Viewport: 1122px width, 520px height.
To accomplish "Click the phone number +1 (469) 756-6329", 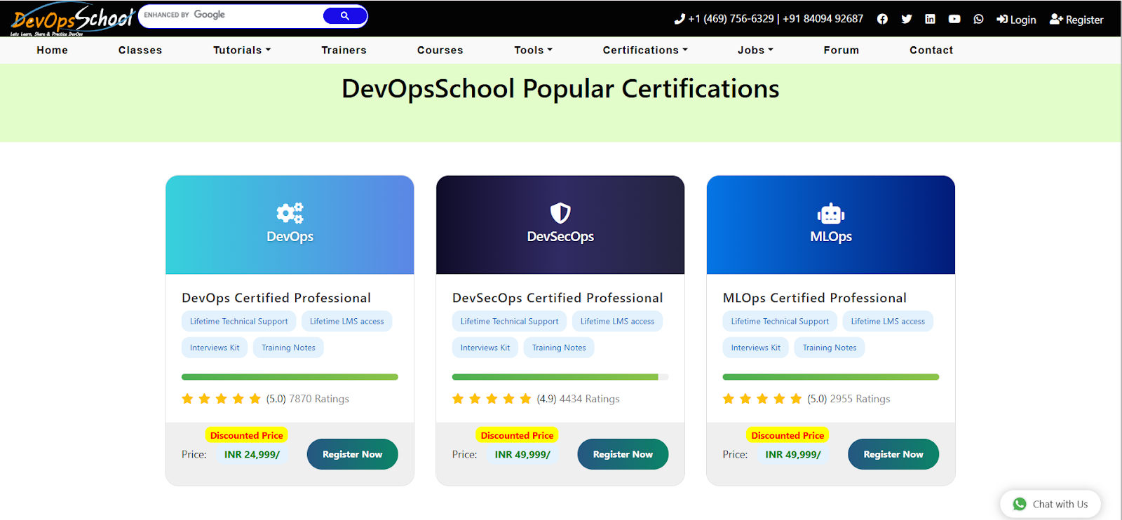I will pyautogui.click(x=731, y=19).
